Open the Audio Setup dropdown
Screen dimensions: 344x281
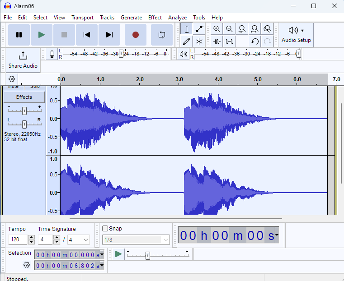(296, 35)
